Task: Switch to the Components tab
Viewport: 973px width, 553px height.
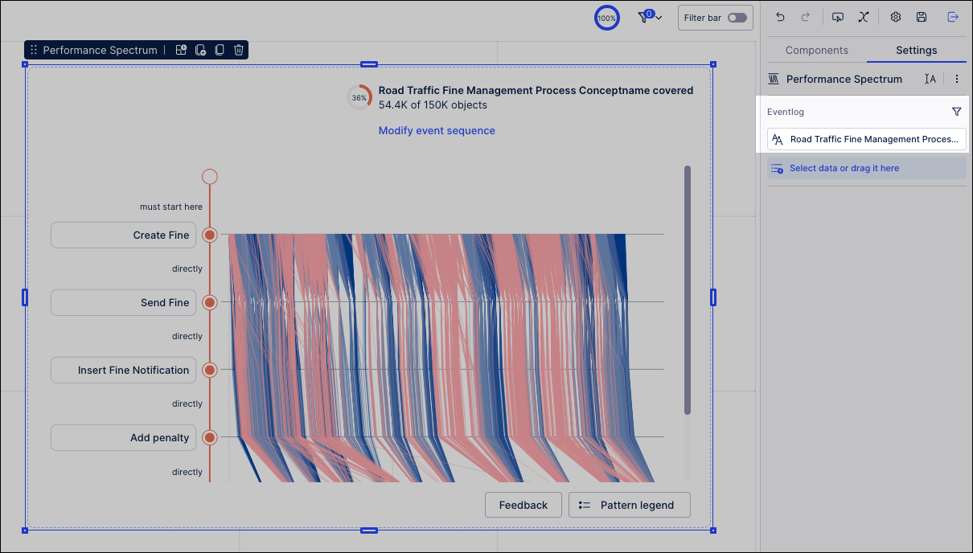Action: 816,50
